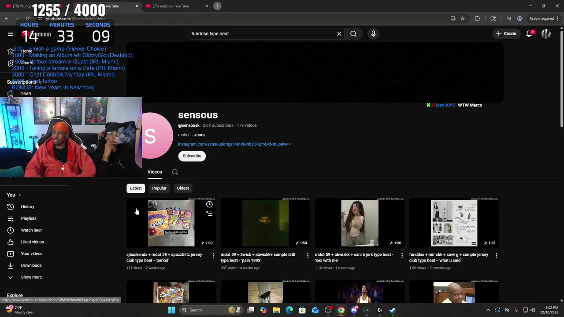Click the '471 views • 2 weeks ago' text
Image resolution: width=564 pixels, height=317 pixels.
tap(146, 268)
